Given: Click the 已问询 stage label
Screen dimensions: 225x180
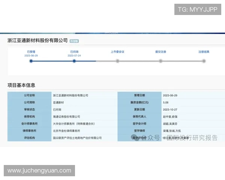Looking at the screenshot, I should [74, 52].
